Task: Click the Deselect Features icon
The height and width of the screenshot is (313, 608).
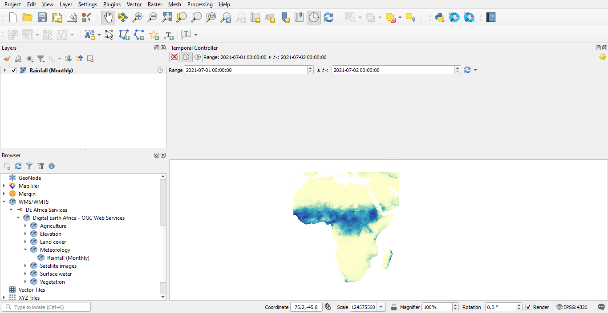Action: tap(391, 17)
